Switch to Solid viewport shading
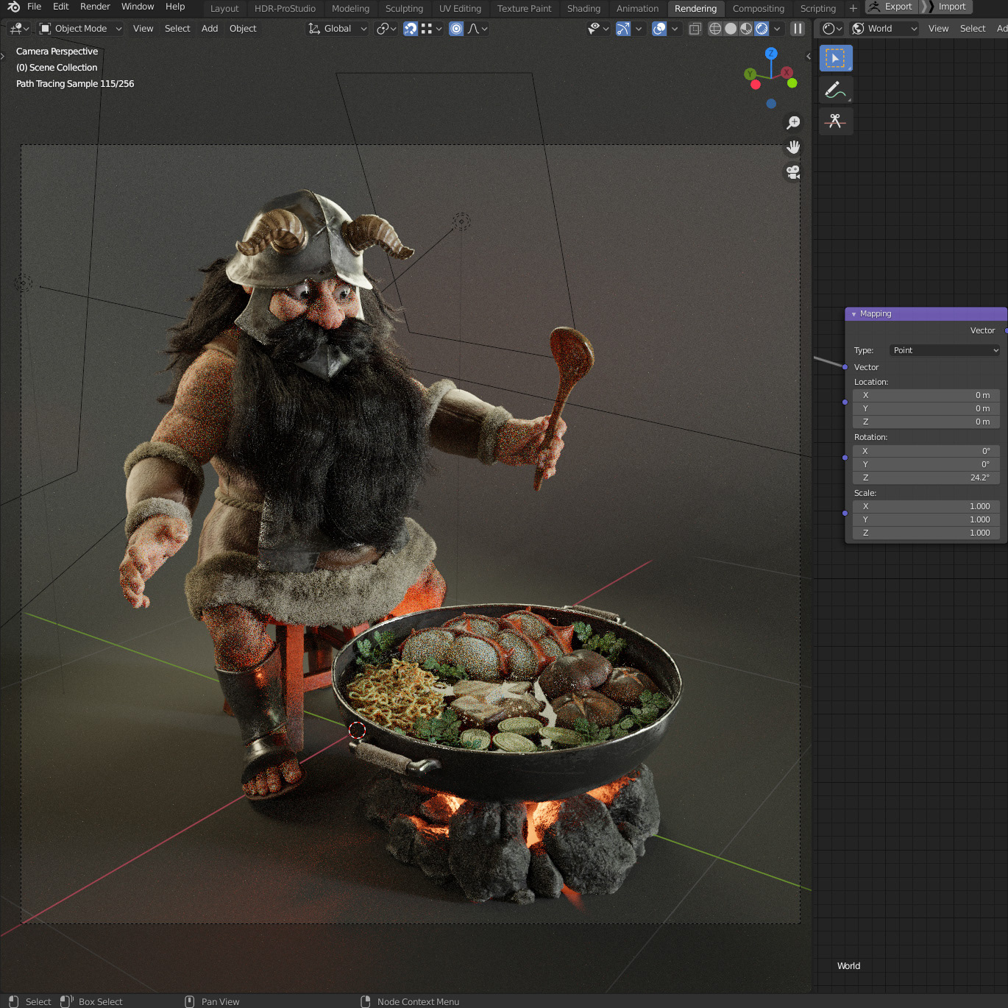1008x1008 pixels. tap(731, 29)
